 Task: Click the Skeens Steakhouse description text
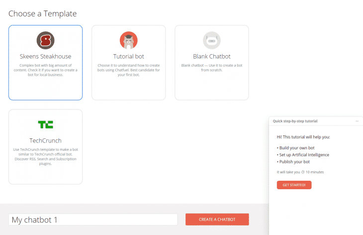click(x=45, y=70)
